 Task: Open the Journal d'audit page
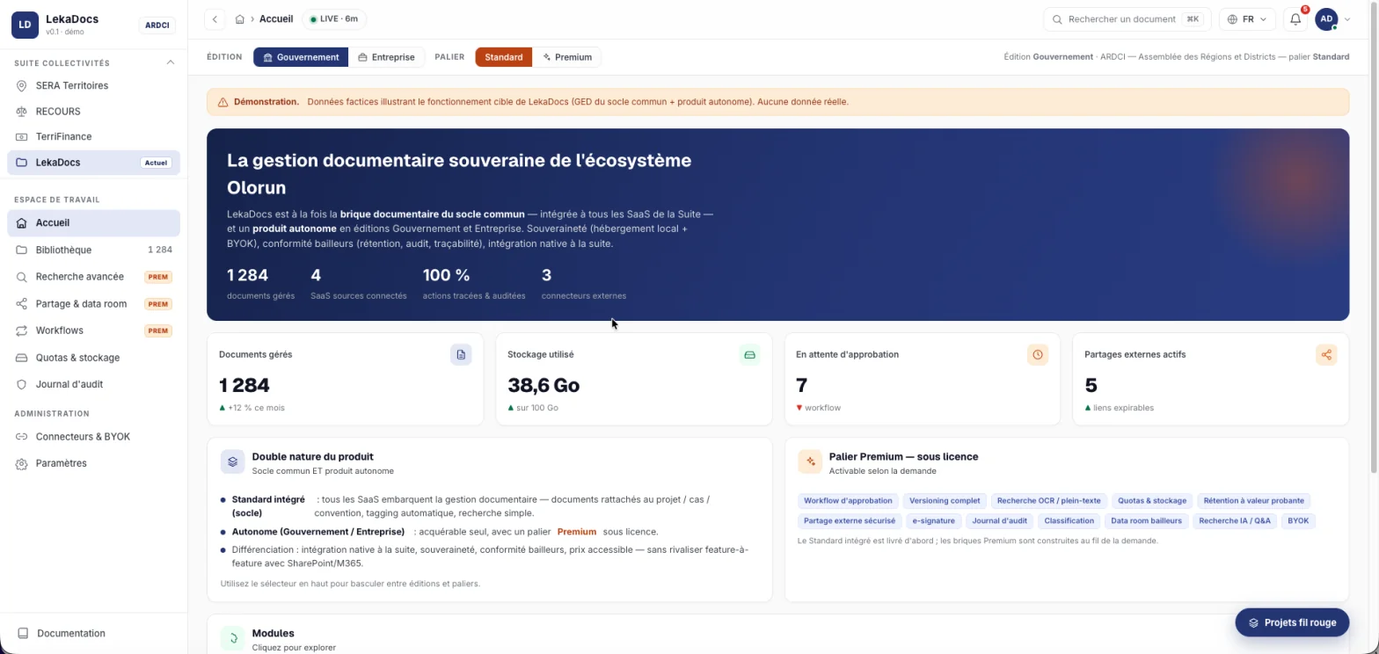[93, 385]
